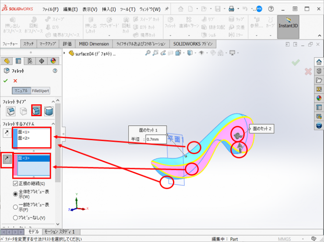Select the 一部をプレビュー表示 radio button
Image resolution: width=324 pixels, height=242 pixels.
(16, 207)
